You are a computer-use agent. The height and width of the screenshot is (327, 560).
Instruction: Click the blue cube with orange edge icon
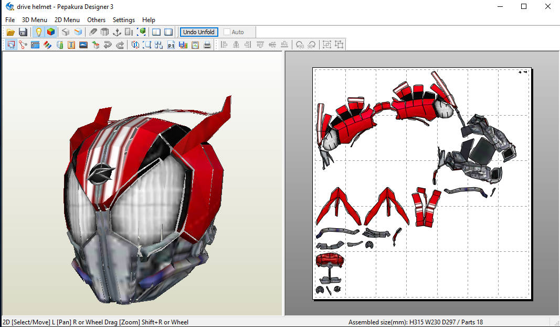coord(78,32)
